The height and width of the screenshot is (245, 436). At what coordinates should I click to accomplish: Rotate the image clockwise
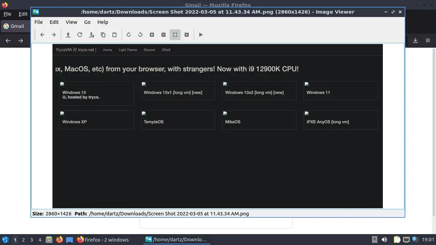pos(129,35)
